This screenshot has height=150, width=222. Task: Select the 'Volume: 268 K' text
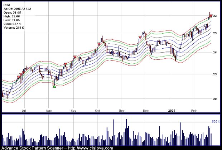[x=14, y=28]
